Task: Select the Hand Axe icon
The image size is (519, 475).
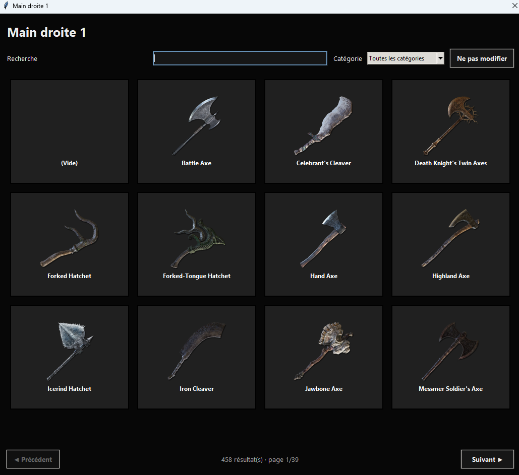Action: click(x=323, y=238)
